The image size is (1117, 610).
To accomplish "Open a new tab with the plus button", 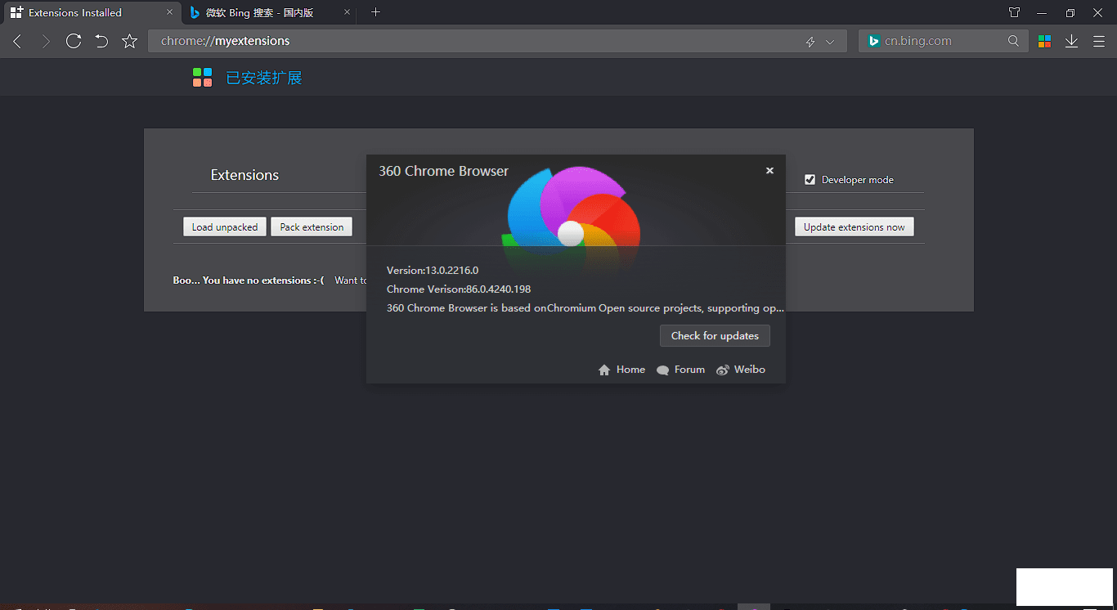I will (x=375, y=11).
